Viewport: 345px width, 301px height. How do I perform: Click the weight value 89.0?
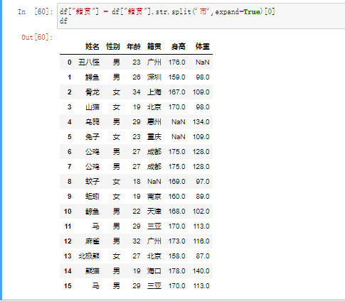tap(203, 197)
